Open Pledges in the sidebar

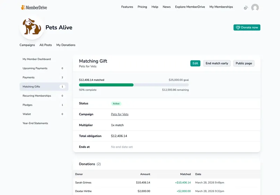tap(44, 105)
